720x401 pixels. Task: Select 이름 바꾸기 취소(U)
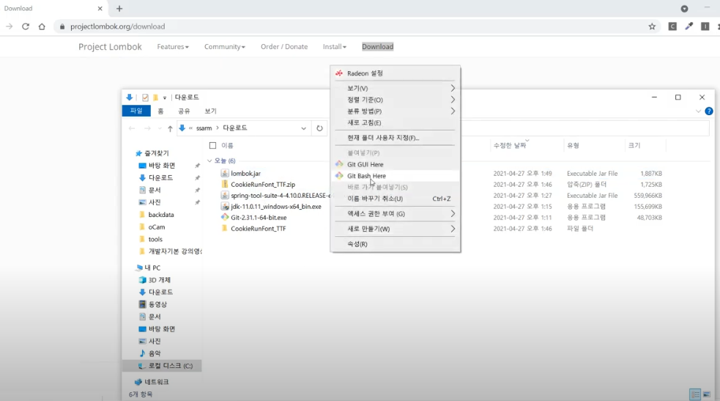coord(396,199)
